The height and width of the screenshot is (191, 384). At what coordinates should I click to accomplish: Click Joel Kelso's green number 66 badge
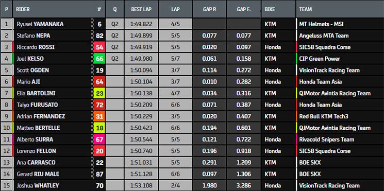tap(99, 59)
